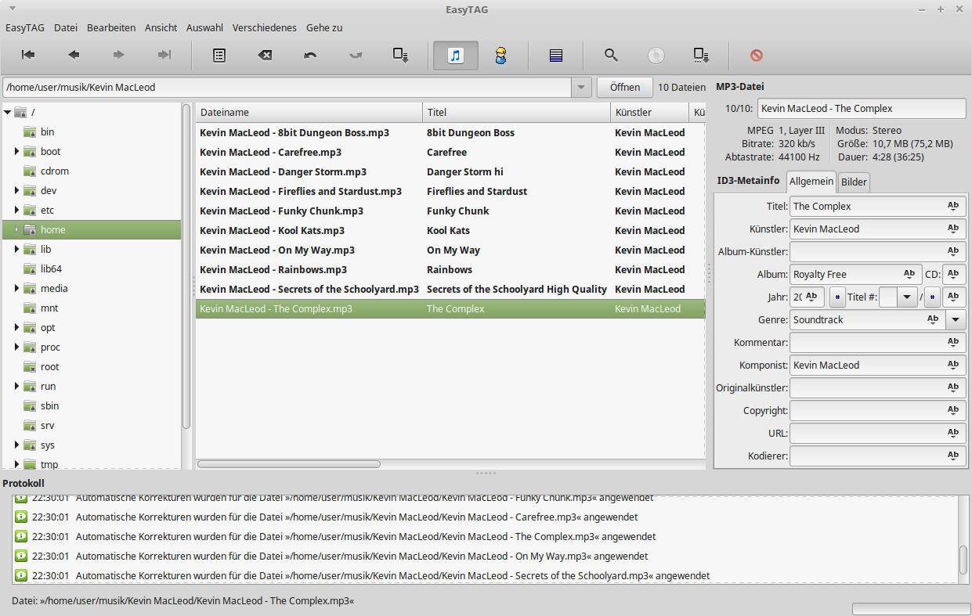
Task: Switch to directory tree view via music-note icon
Action: click(x=456, y=55)
